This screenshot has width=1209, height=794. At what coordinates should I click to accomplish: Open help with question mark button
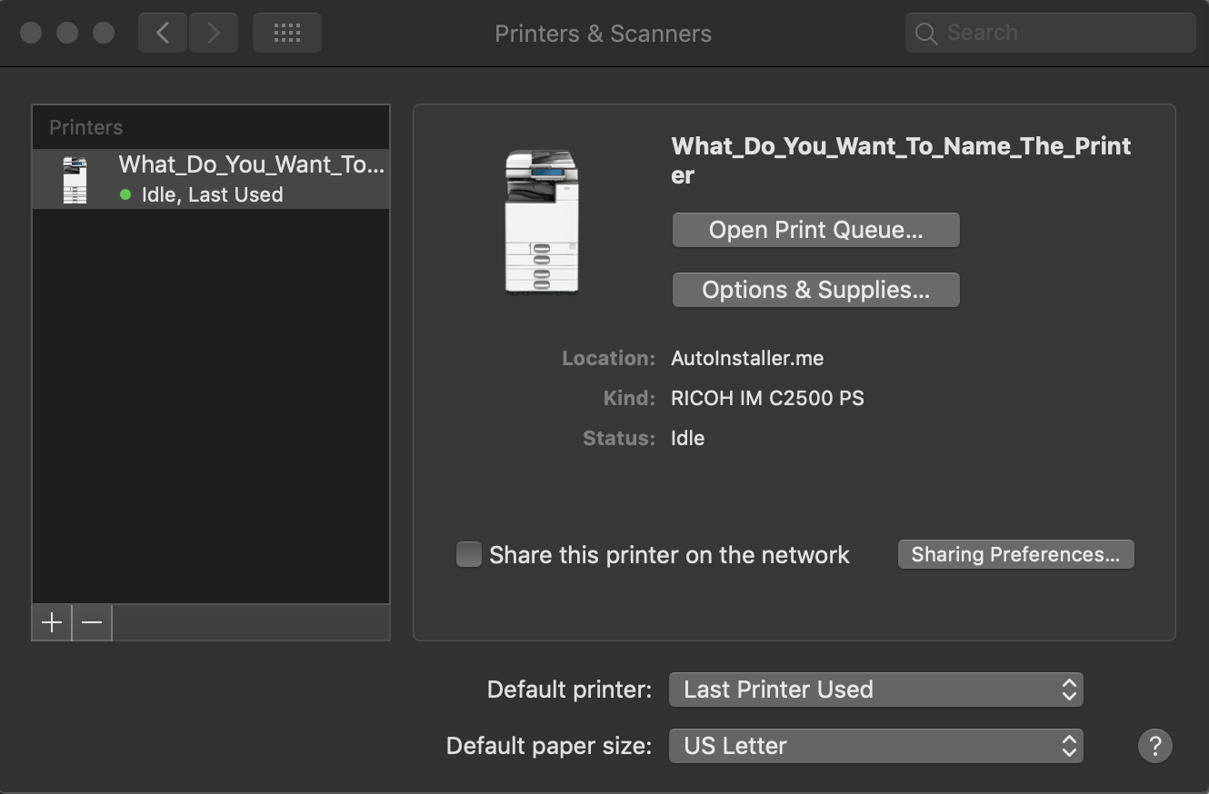1154,746
